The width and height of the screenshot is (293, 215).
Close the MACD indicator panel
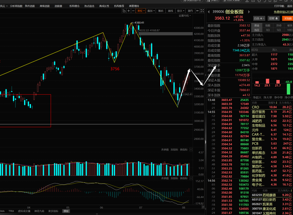191,178
